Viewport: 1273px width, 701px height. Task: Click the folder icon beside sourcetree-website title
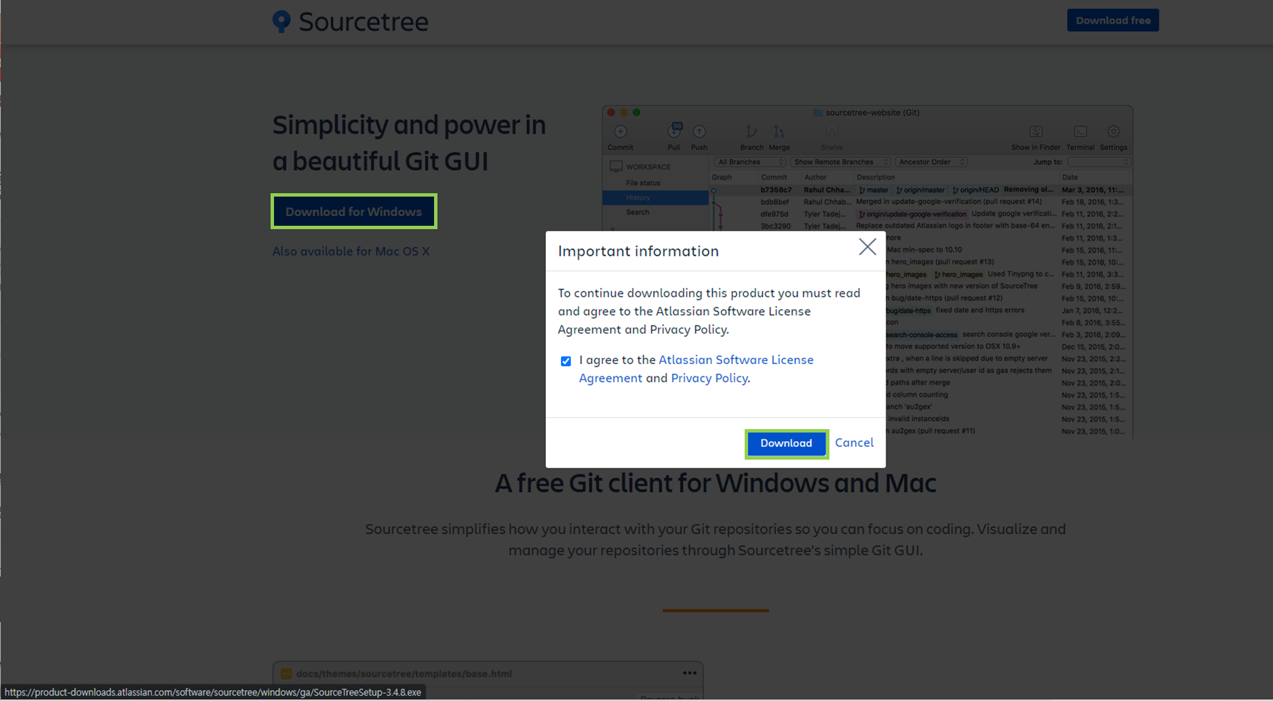pyautogui.click(x=818, y=113)
